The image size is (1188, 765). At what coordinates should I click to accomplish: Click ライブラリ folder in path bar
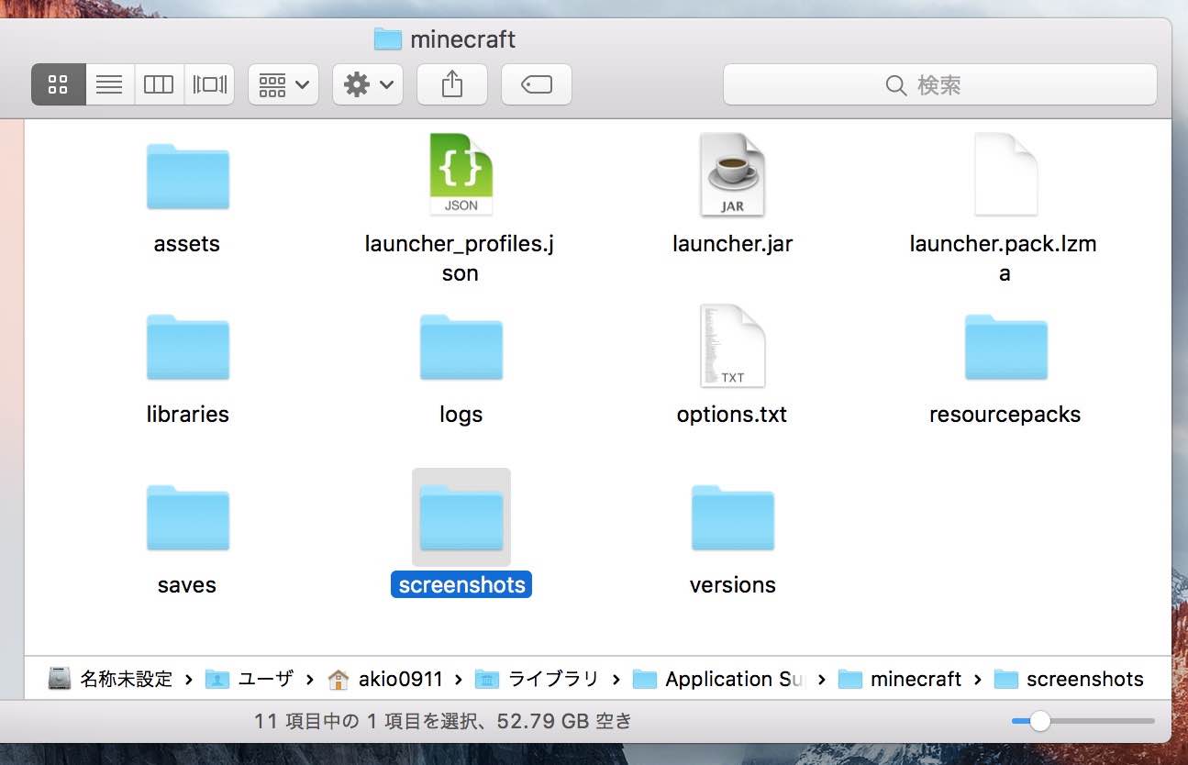(537, 679)
